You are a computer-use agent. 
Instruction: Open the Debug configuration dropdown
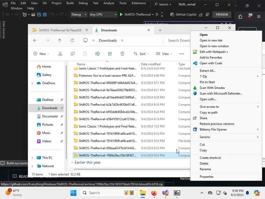point(79,15)
